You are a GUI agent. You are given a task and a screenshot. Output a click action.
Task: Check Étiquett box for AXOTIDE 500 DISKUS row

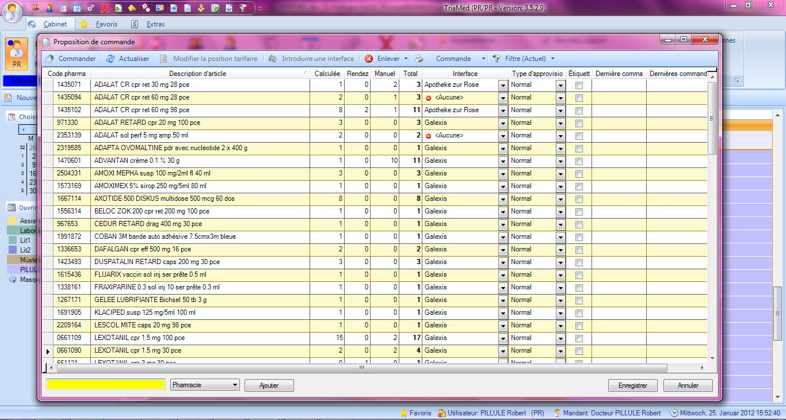[579, 199]
